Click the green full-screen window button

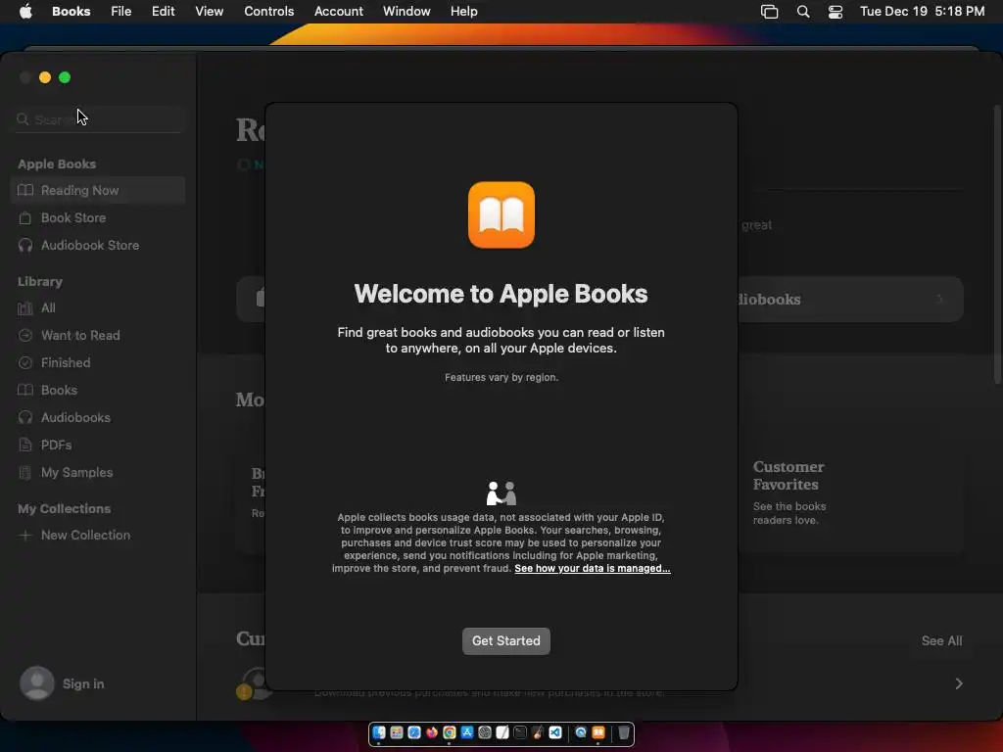point(65,77)
